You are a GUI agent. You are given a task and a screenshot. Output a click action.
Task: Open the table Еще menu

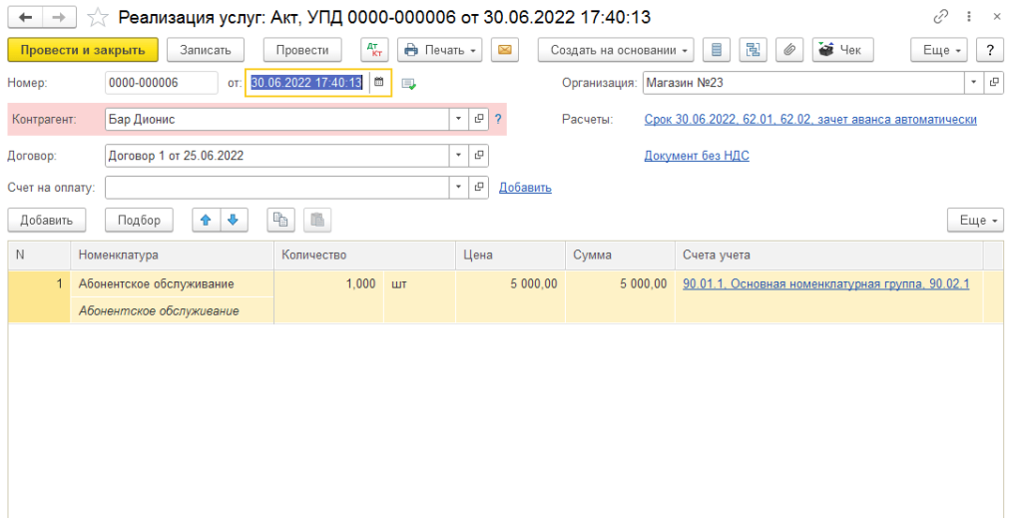pyautogui.click(x=976, y=221)
